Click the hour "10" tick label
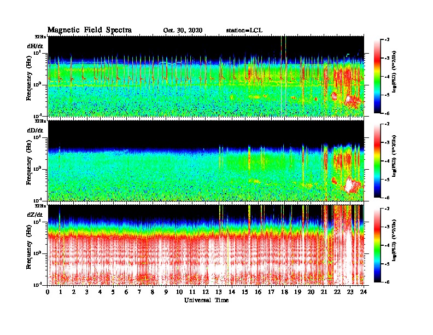 (179, 292)
